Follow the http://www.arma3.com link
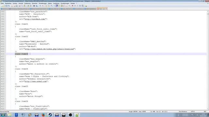Viewport: 209px width, 117px height. pos(36,81)
